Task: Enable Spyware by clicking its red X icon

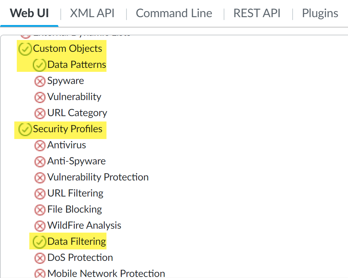Action: 40,81
